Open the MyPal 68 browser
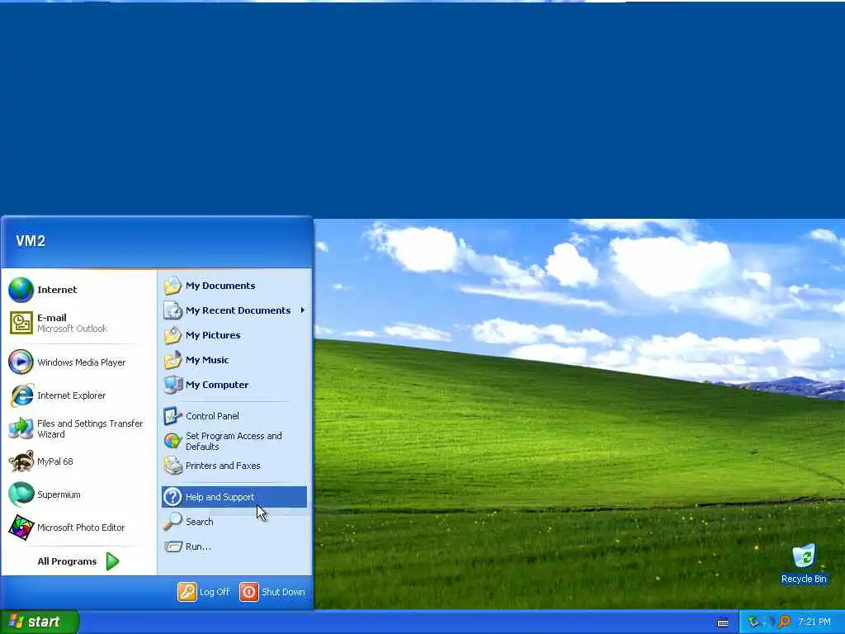 tap(78, 461)
